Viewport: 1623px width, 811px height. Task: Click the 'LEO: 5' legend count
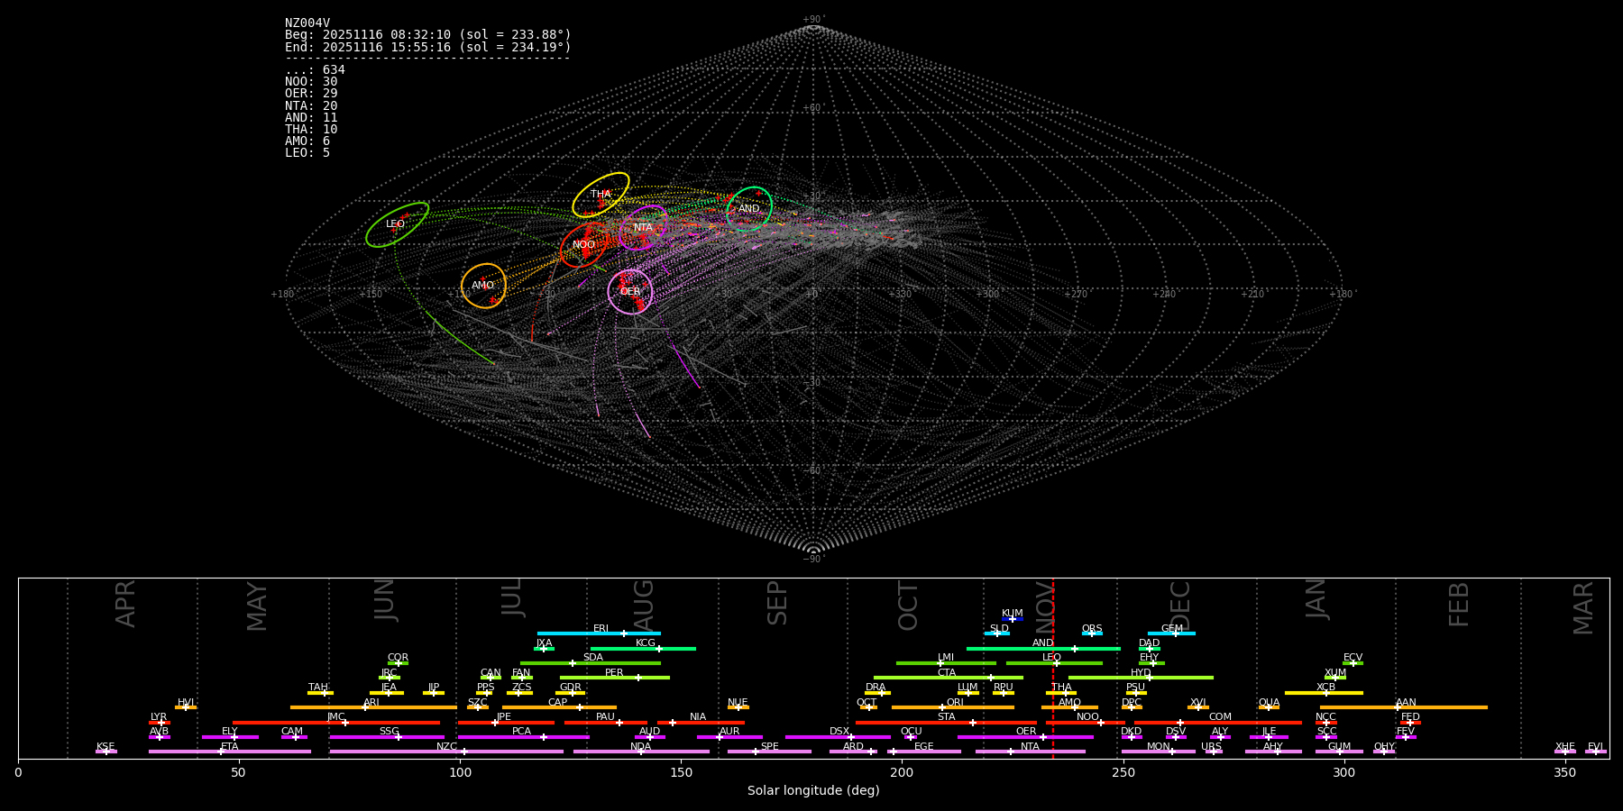click(307, 153)
